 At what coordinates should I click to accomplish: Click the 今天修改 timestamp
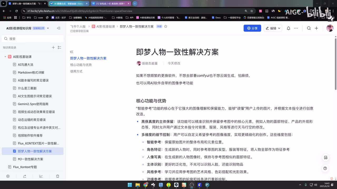coord(174,63)
